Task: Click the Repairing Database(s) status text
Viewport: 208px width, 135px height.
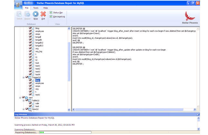Action: (26, 132)
